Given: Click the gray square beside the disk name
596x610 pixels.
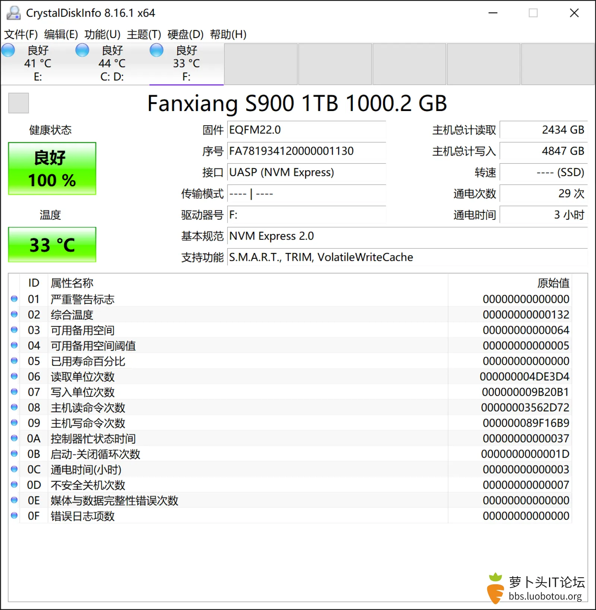Looking at the screenshot, I should tap(19, 103).
